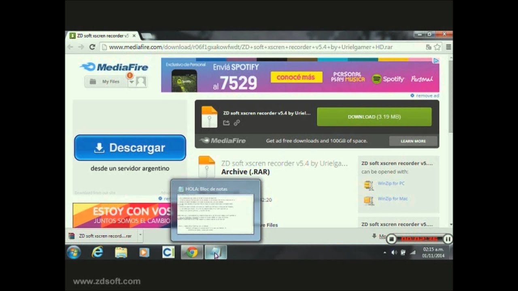
Task: Expand the download item dropdown arrow
Action: [x=140, y=236]
